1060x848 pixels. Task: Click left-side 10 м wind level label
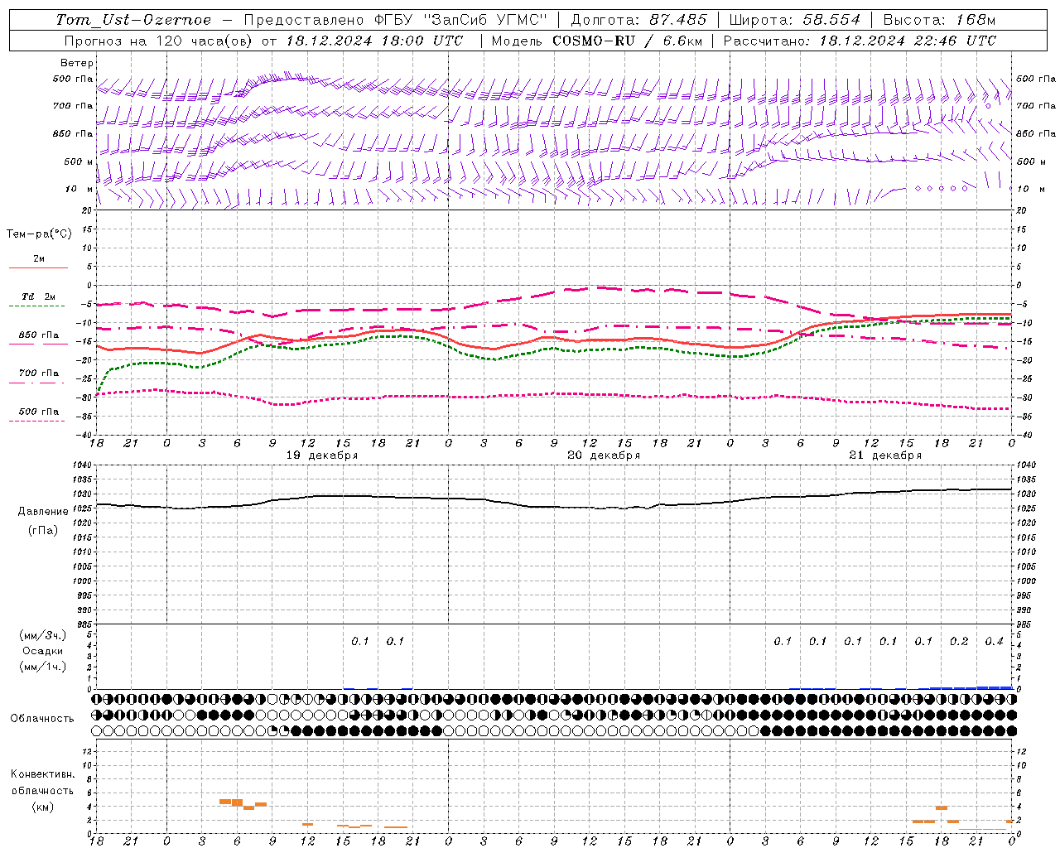tap(79, 189)
